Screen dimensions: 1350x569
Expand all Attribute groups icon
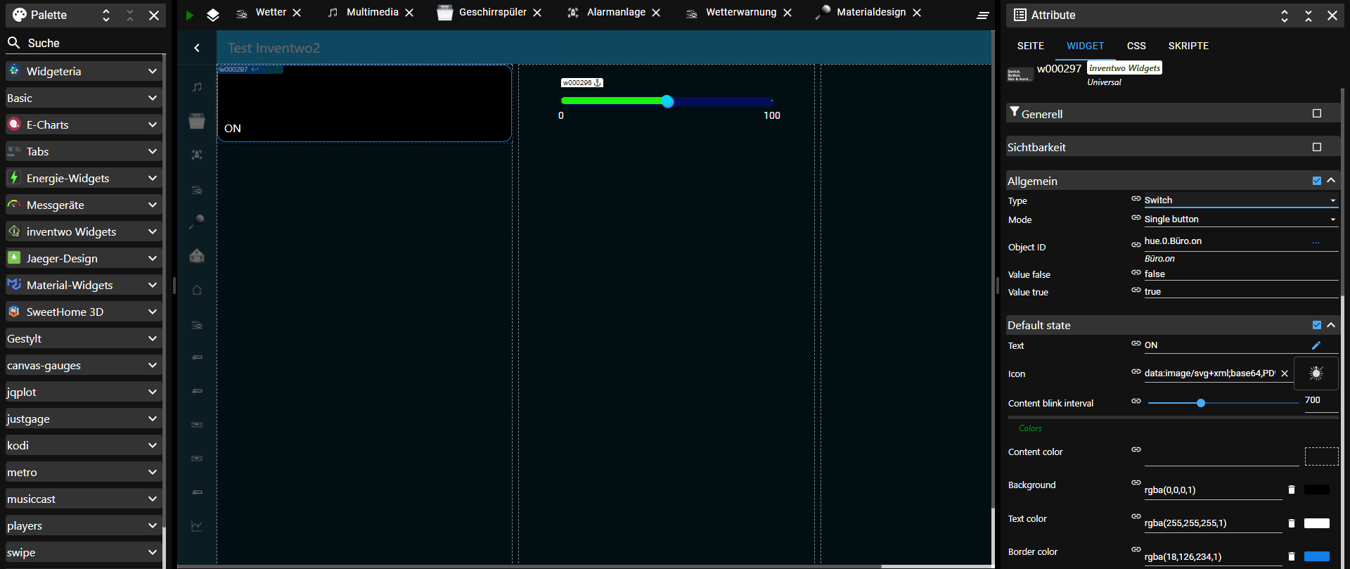point(1285,15)
